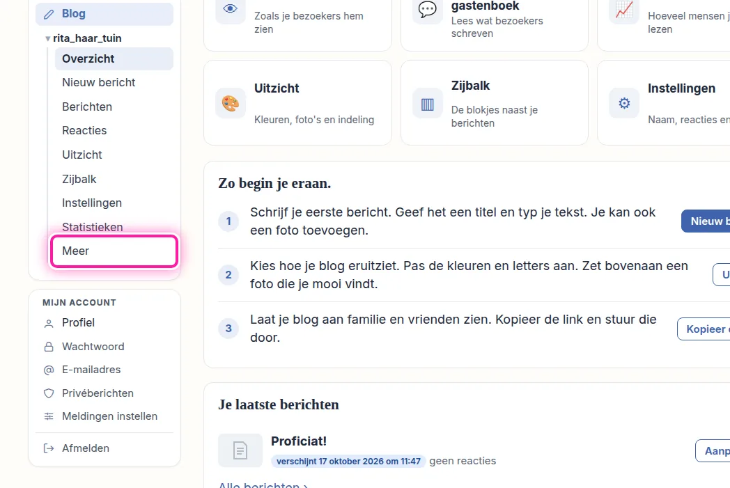
Task: Click the logout arrow icon beside Afmelden
Action: pos(49,448)
